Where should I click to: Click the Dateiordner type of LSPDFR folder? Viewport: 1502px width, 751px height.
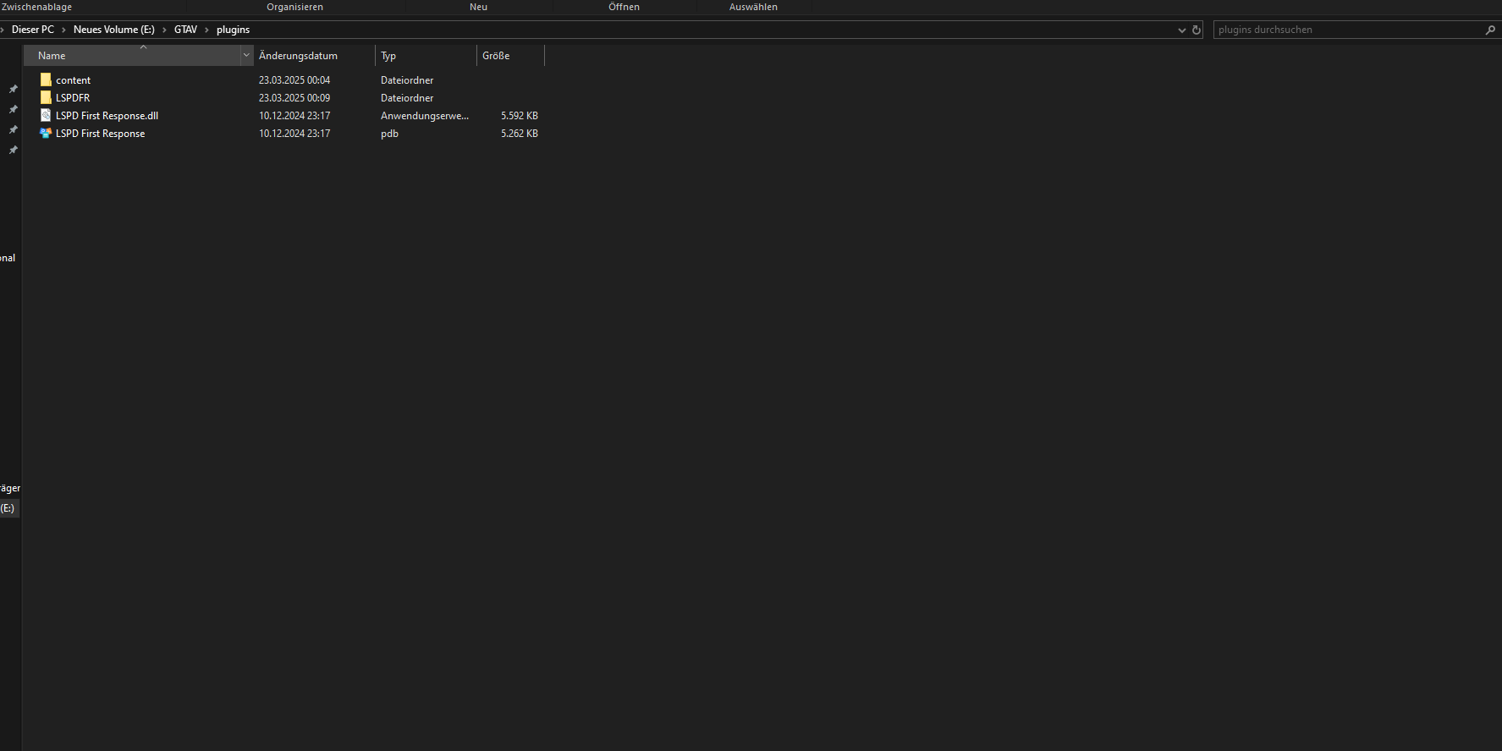click(x=407, y=98)
